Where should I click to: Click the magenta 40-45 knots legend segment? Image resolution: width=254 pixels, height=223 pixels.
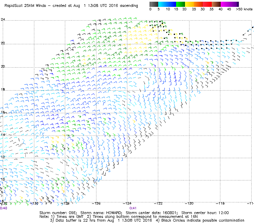225,4
